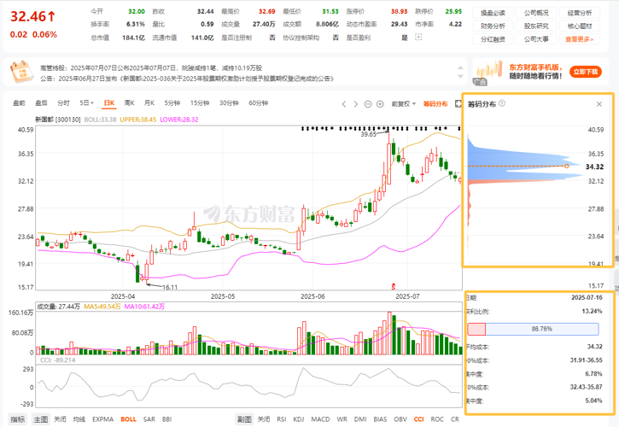The image size is (619, 427).
Task: Enable the CR sub indicator
Action: point(455,419)
